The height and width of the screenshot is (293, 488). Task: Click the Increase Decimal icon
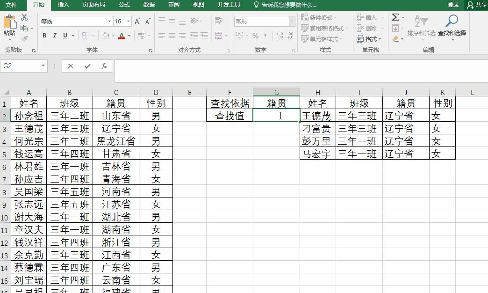tap(279, 35)
